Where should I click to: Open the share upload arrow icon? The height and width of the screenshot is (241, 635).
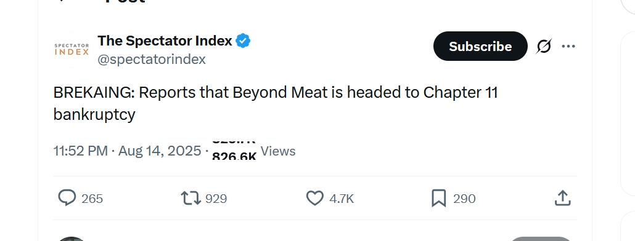coord(562,198)
